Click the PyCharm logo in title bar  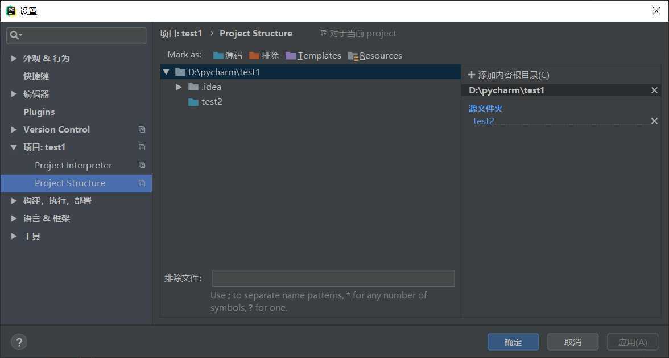11,11
